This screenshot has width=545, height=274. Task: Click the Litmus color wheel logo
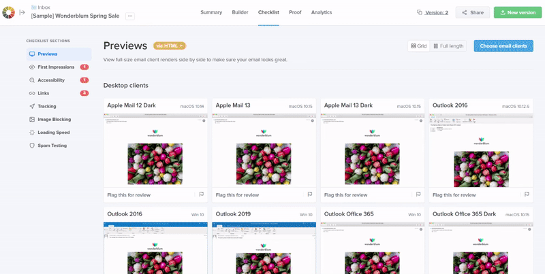pyautogui.click(x=8, y=12)
